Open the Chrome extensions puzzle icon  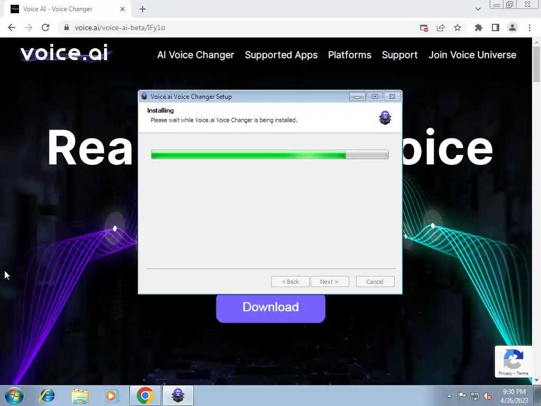[479, 27]
